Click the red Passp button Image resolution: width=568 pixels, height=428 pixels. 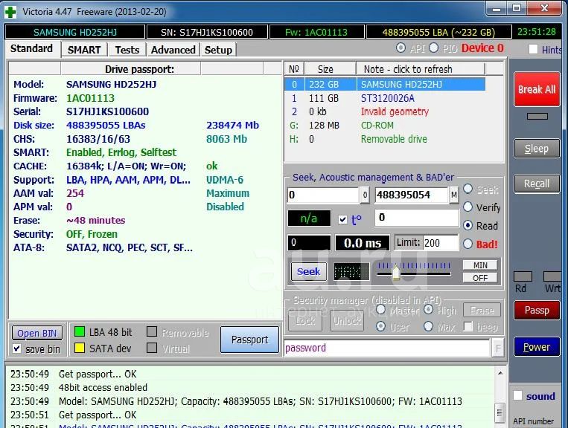click(537, 310)
